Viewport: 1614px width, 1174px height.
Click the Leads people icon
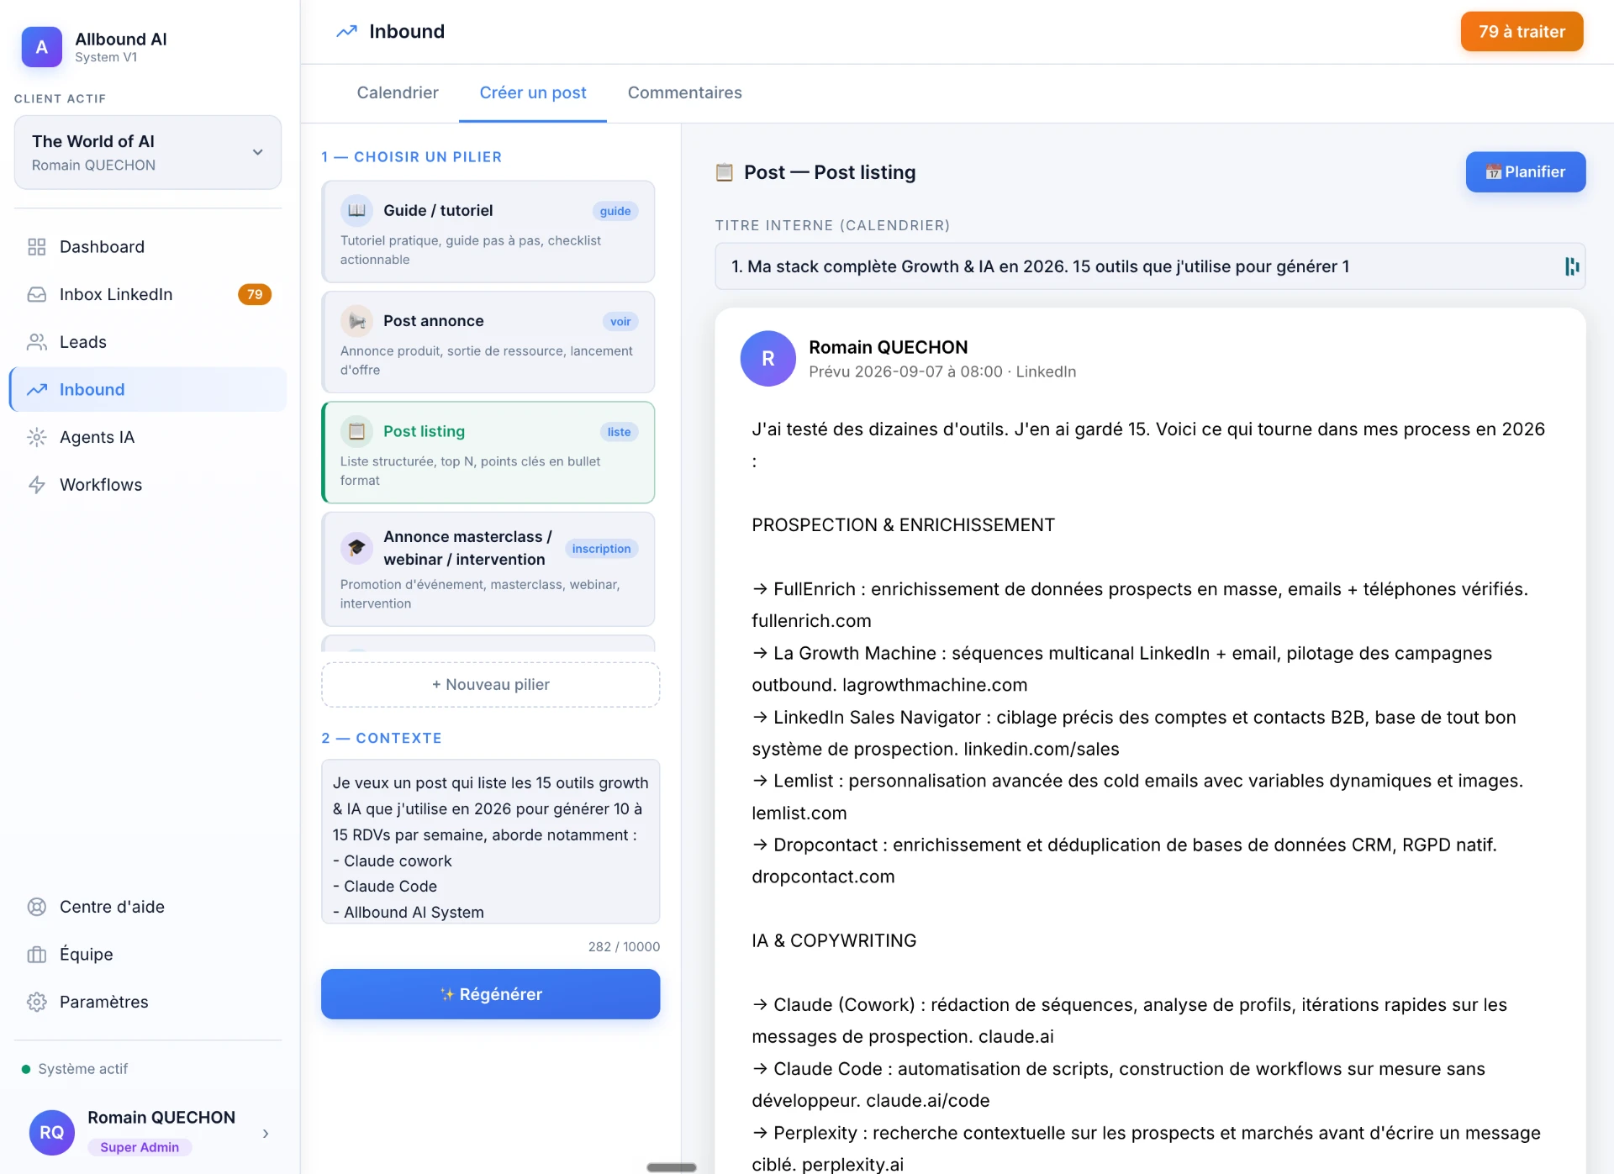point(37,342)
